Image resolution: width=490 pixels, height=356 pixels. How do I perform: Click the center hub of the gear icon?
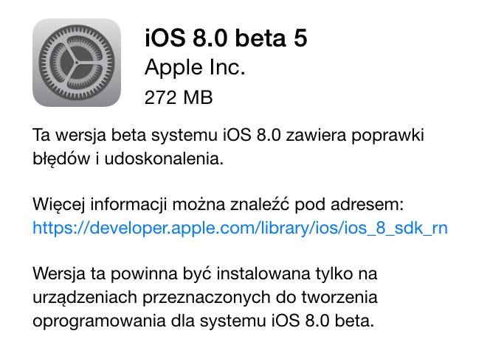77,63
